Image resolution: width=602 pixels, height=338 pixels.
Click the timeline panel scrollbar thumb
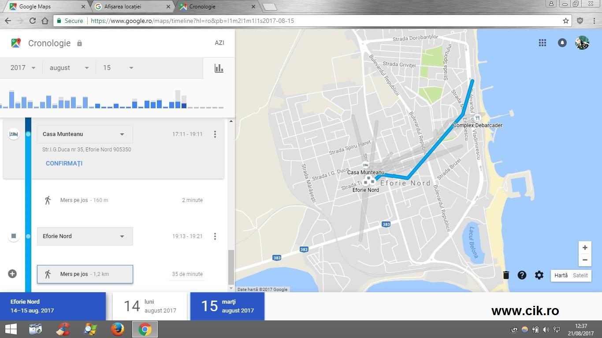pos(231,268)
